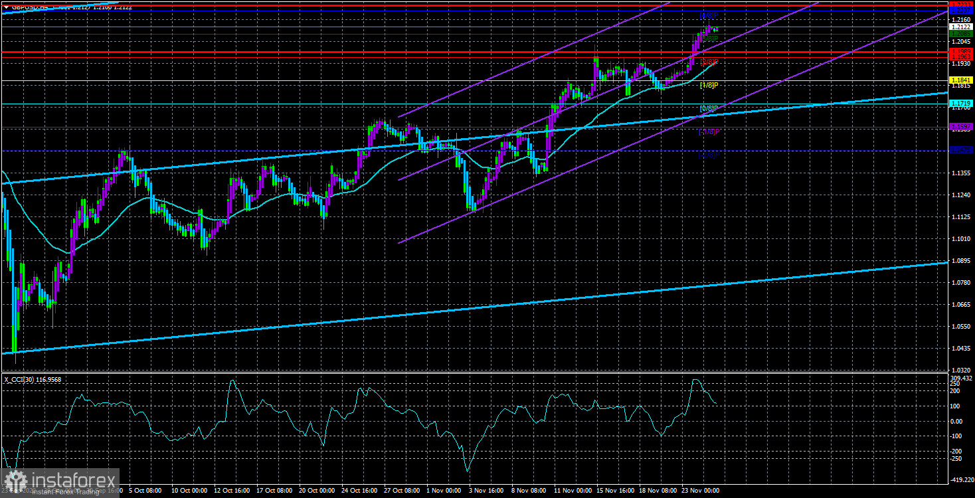
Task: Click the cyan 1.1719 price tag
Action: tap(960, 104)
